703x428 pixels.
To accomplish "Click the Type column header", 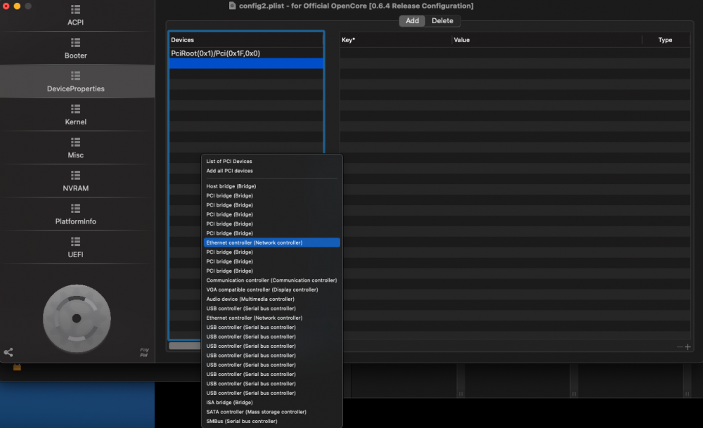I will [x=665, y=40].
